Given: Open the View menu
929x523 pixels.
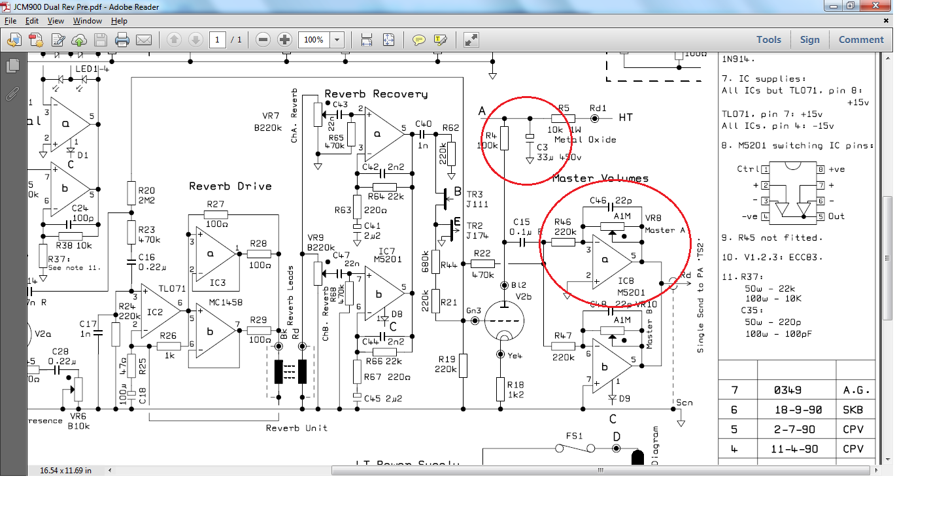Looking at the screenshot, I should tap(56, 21).
